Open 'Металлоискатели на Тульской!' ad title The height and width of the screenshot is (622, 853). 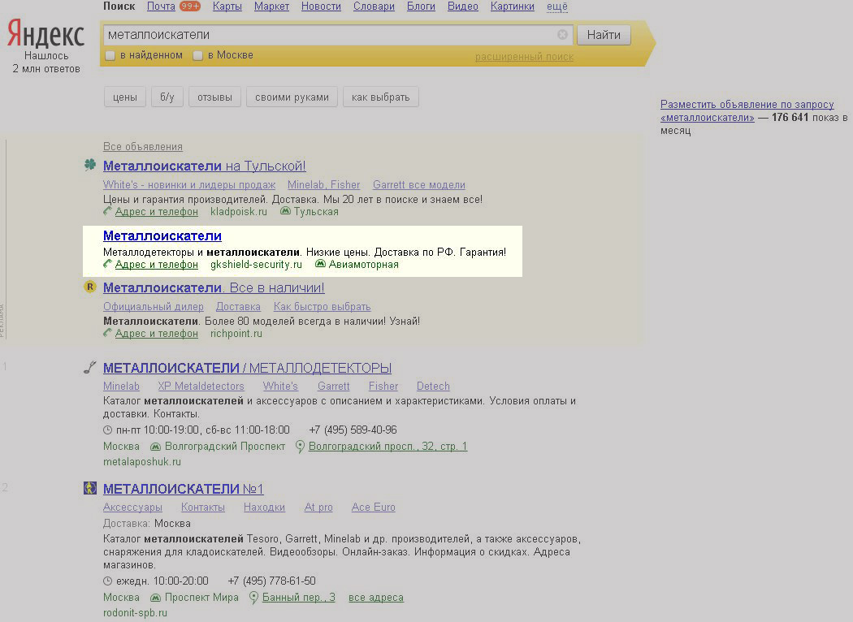click(205, 166)
